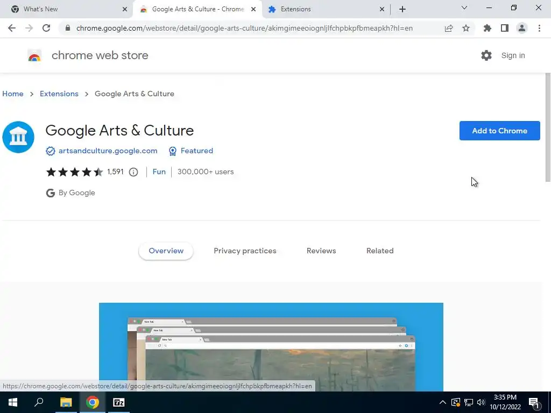Go to Home breadcrumb link
This screenshot has height=413, width=551.
(x=13, y=94)
